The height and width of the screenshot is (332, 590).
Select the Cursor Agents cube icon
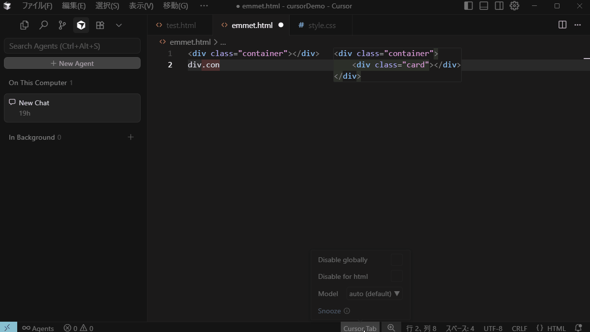[81, 25]
